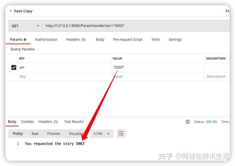Click the empty Value placeholder field
The width and height of the screenshot is (235, 166).
(x=158, y=76)
